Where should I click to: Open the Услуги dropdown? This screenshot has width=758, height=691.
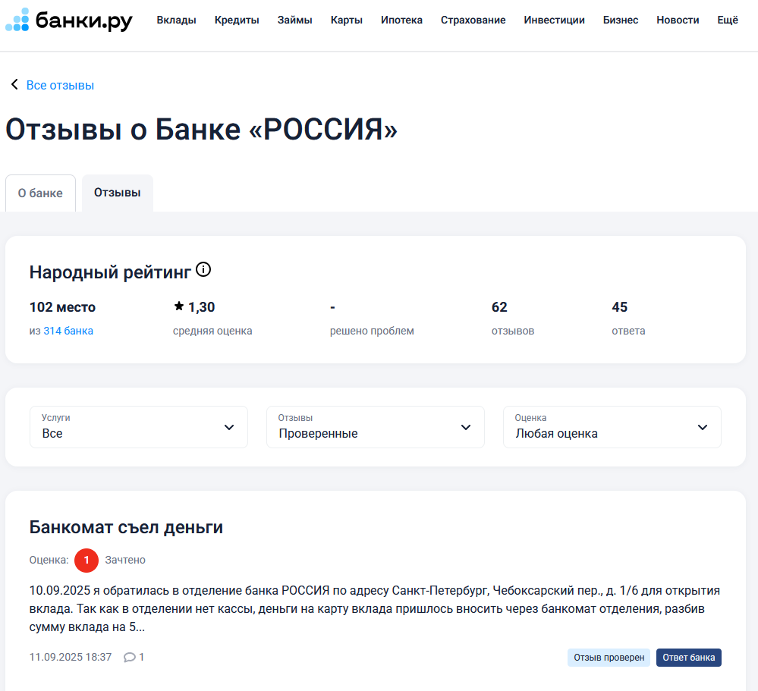(x=138, y=427)
